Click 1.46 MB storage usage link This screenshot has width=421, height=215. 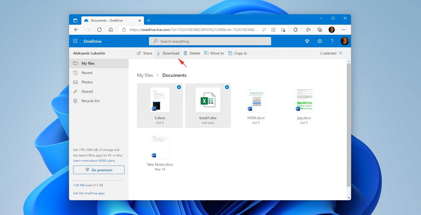[79, 185]
